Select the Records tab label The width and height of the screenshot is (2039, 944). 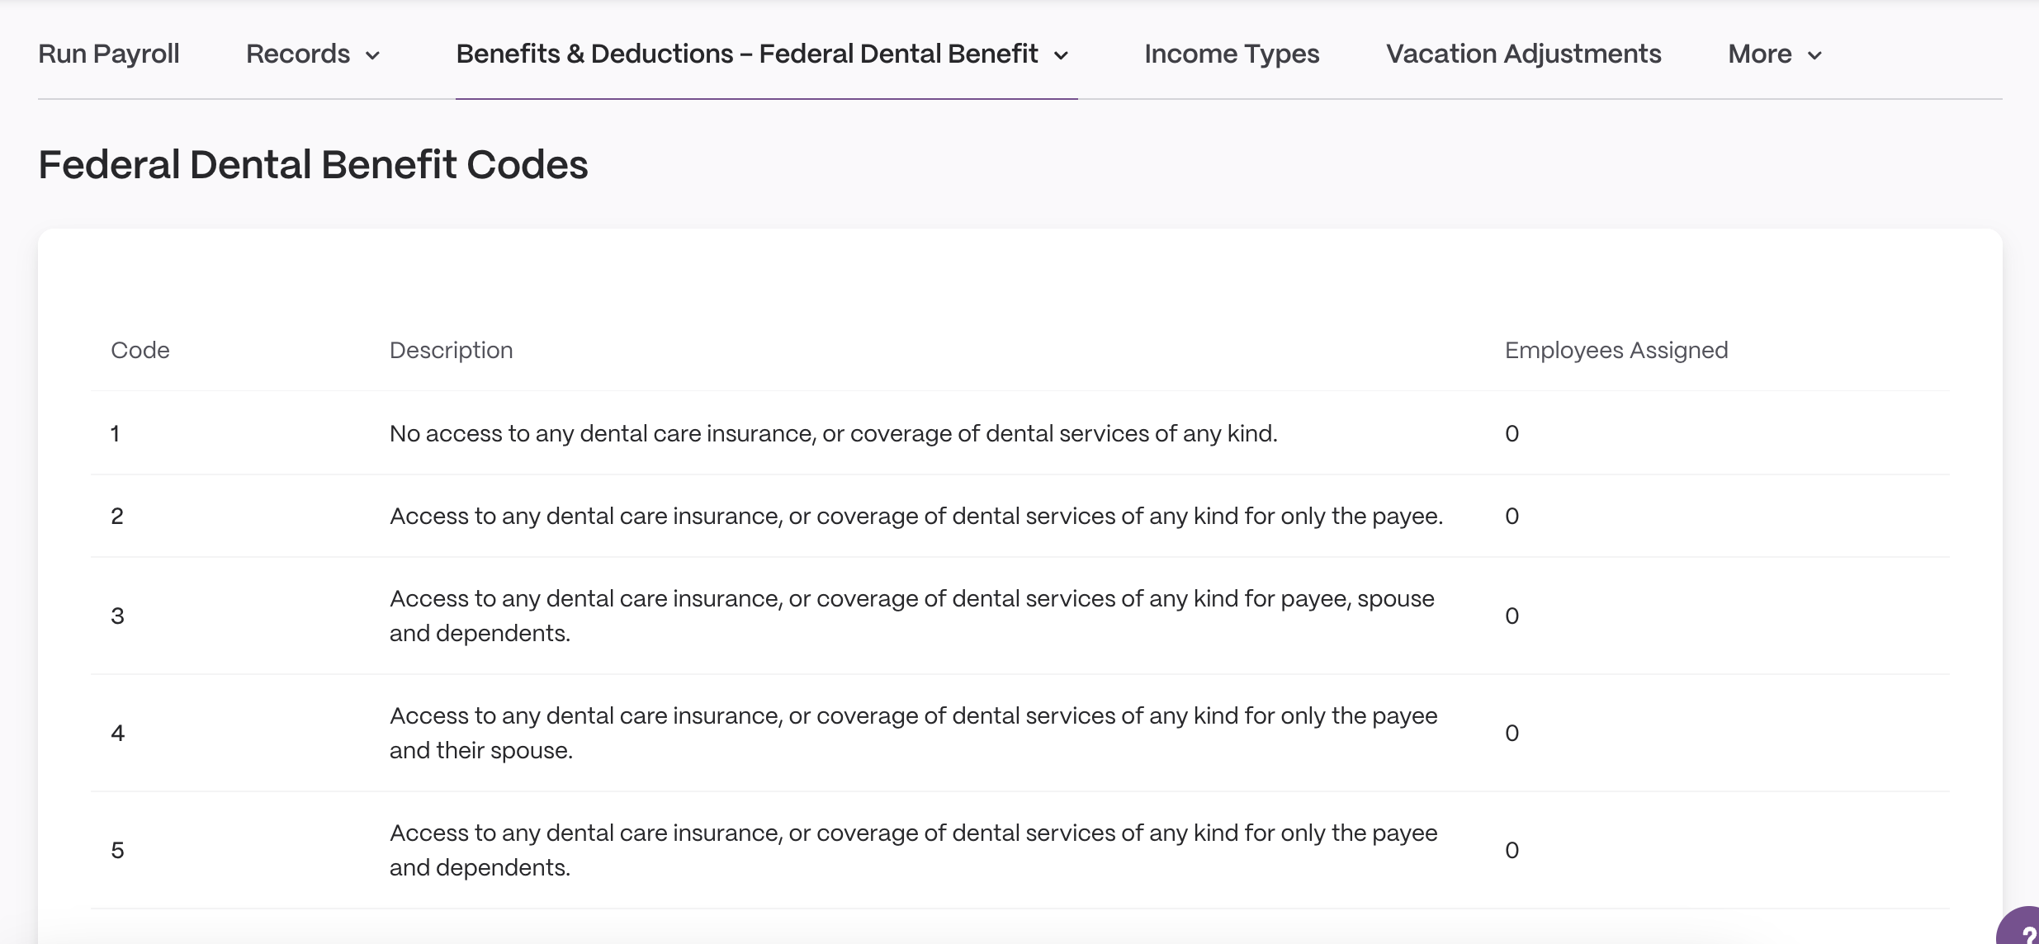click(298, 54)
